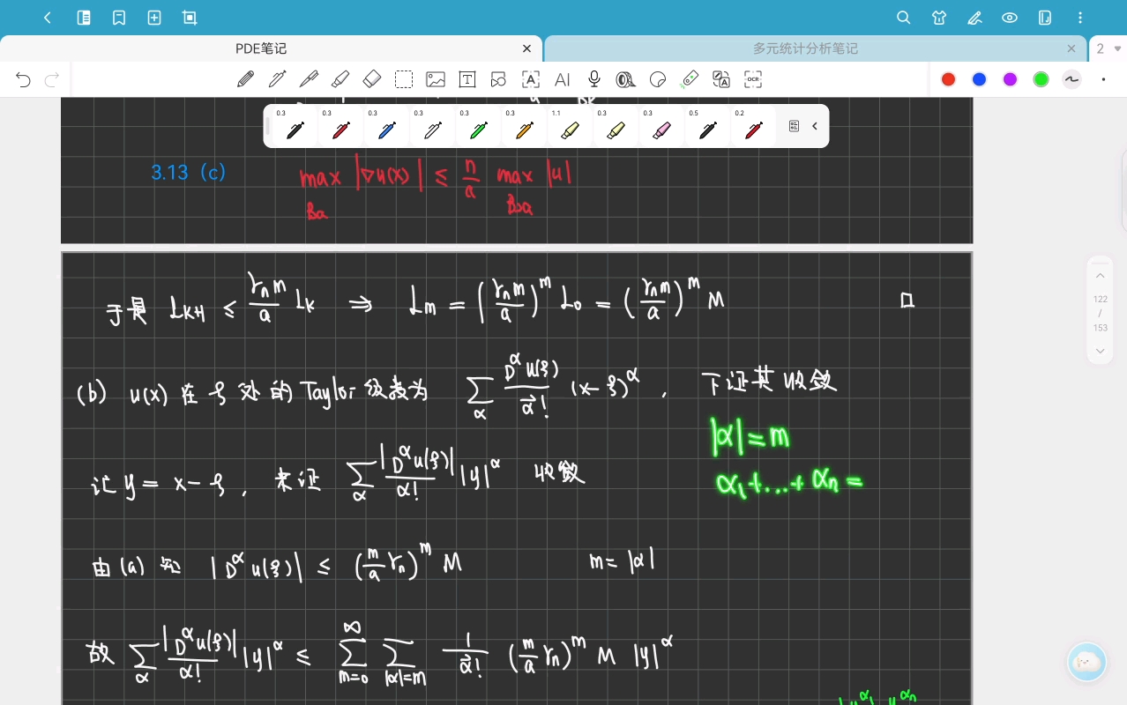Select the fountain pen tool

click(x=277, y=79)
